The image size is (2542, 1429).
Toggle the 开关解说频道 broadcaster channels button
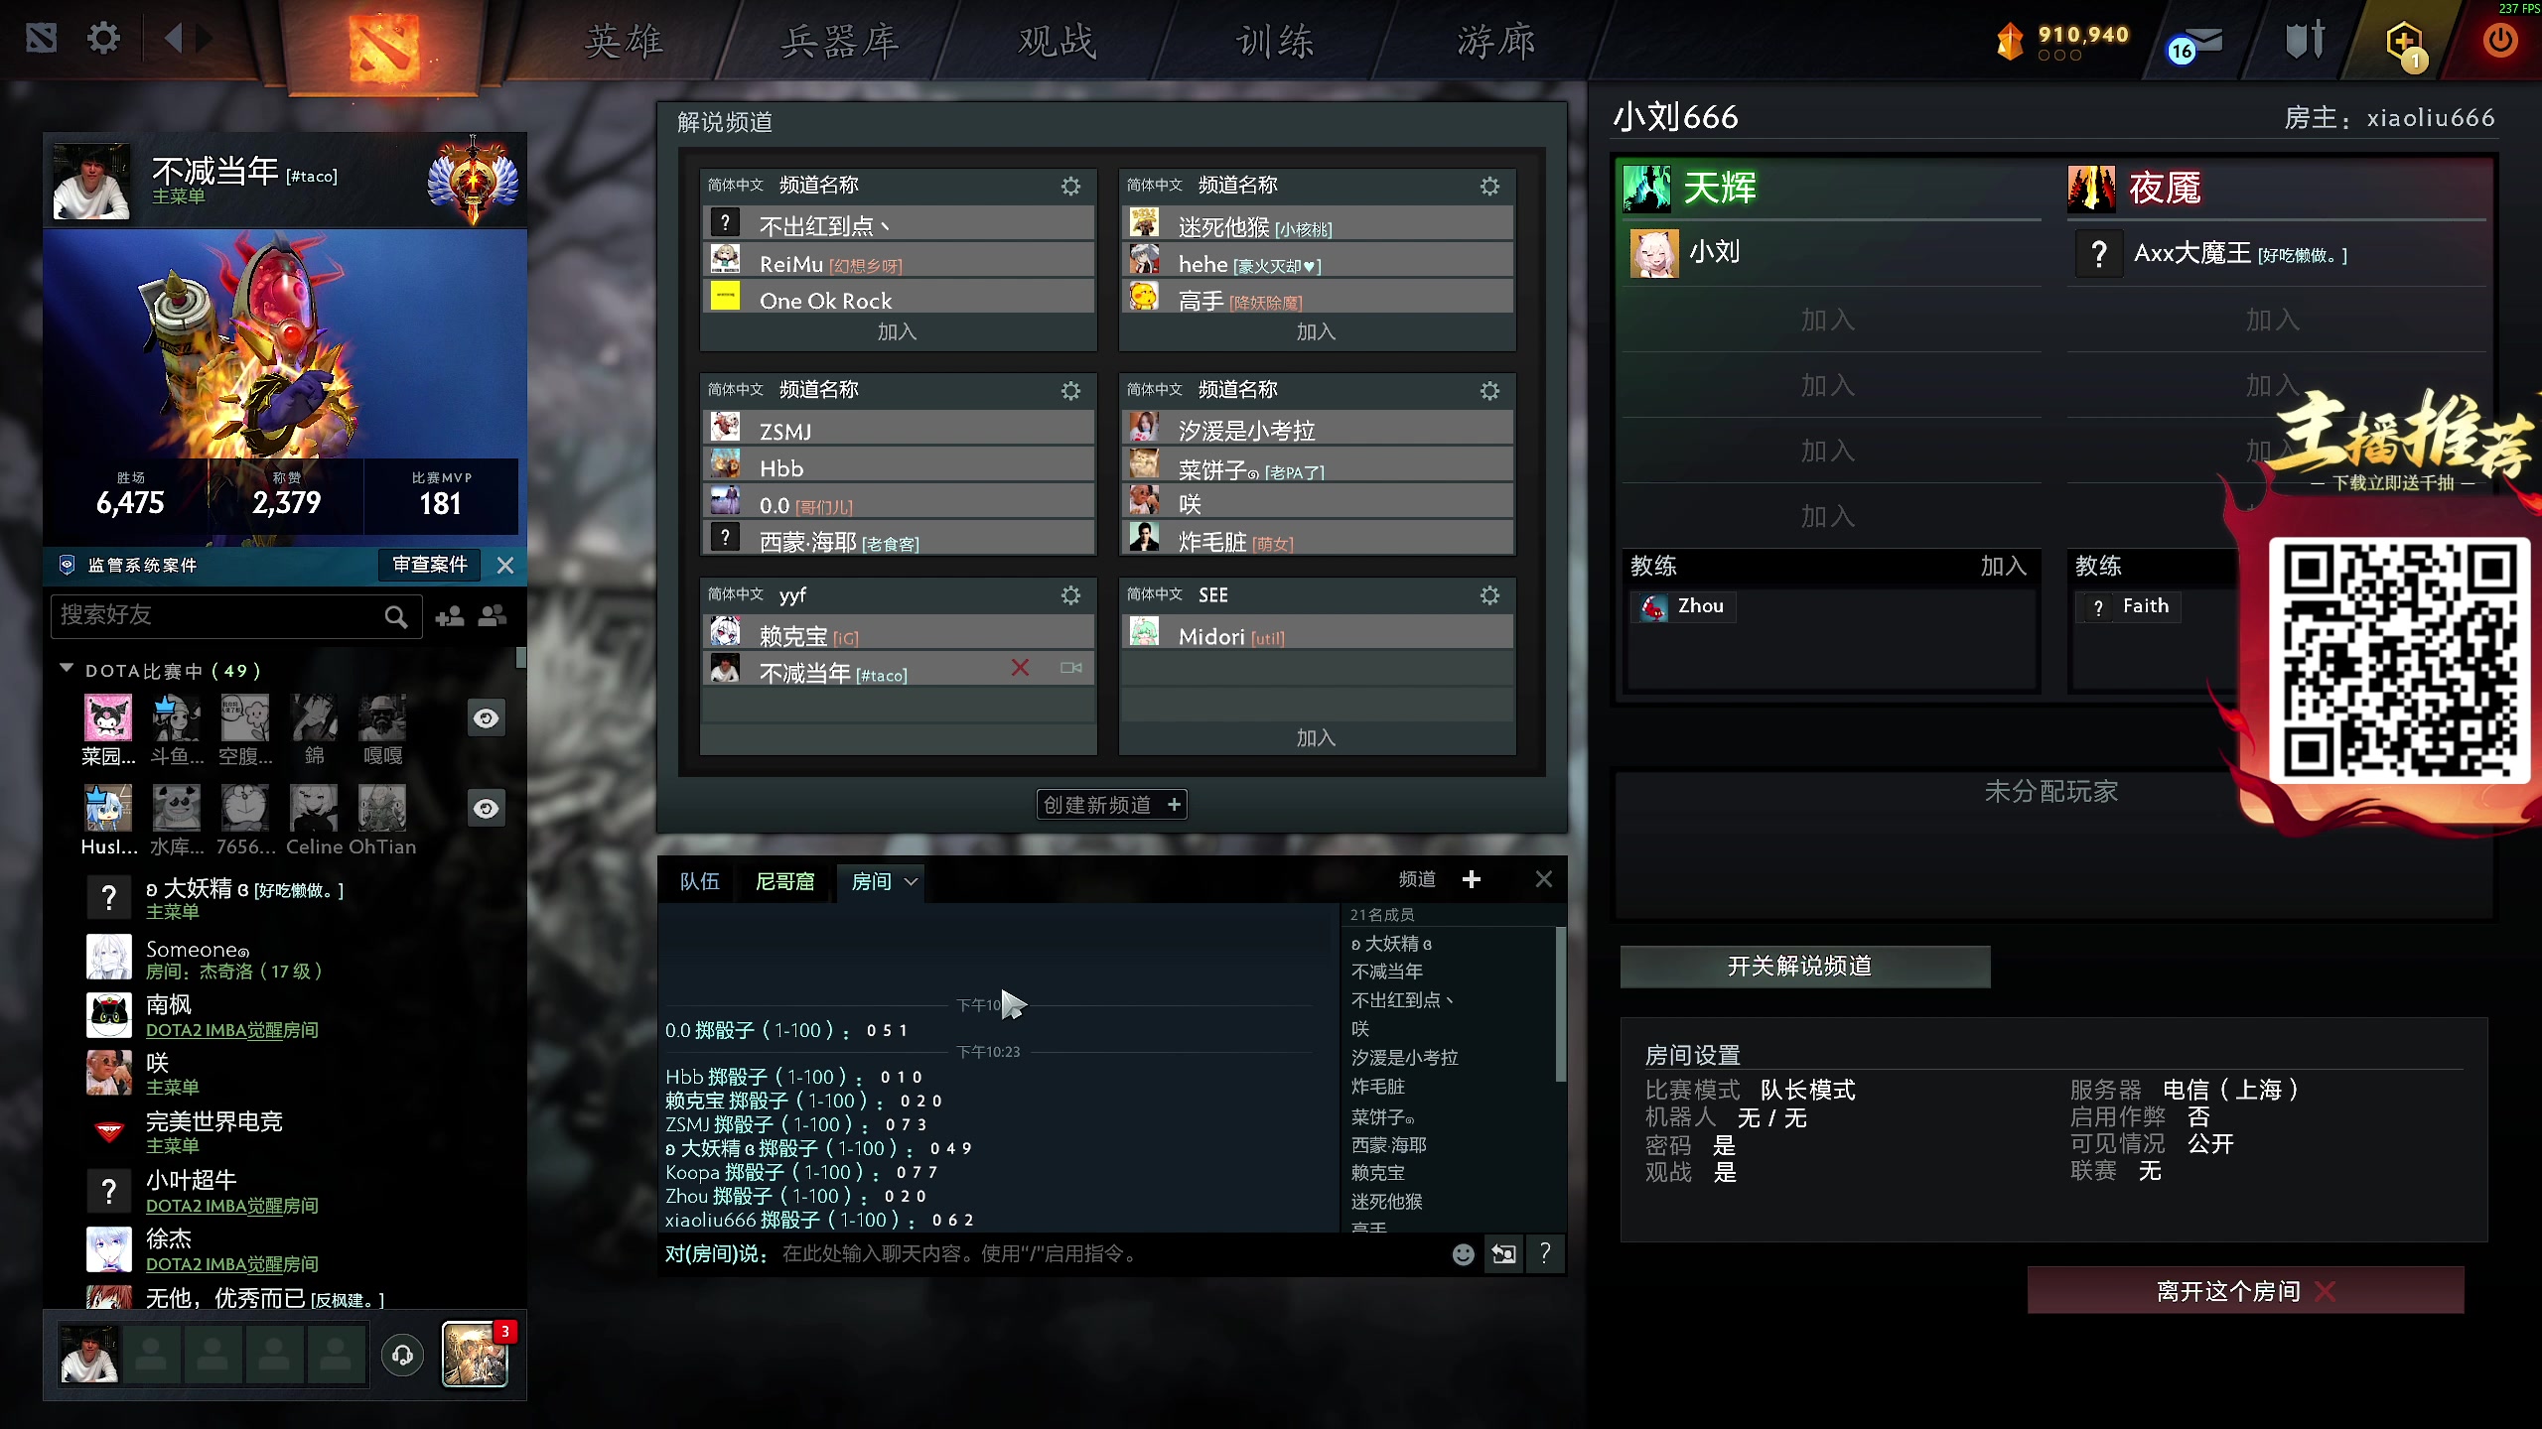1804,967
